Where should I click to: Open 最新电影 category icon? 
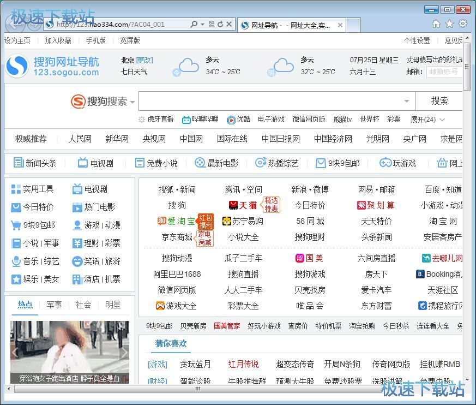(x=200, y=163)
